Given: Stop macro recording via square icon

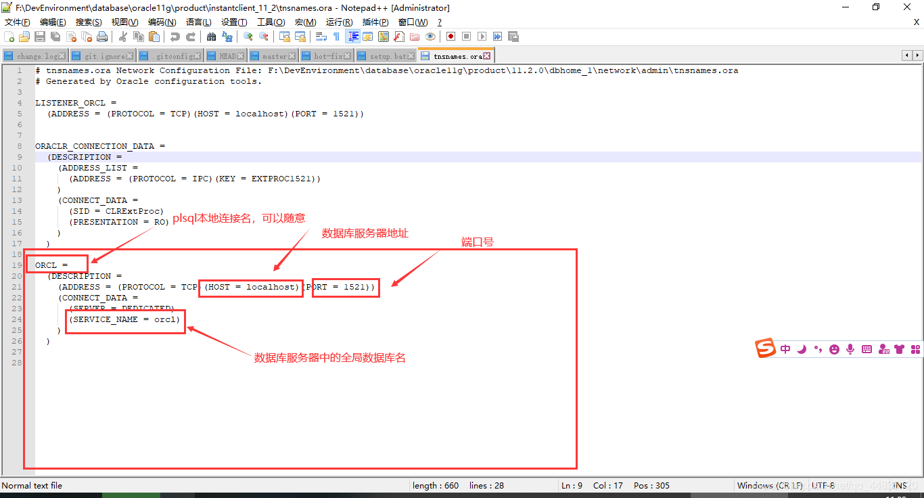Looking at the screenshot, I should click(x=466, y=37).
